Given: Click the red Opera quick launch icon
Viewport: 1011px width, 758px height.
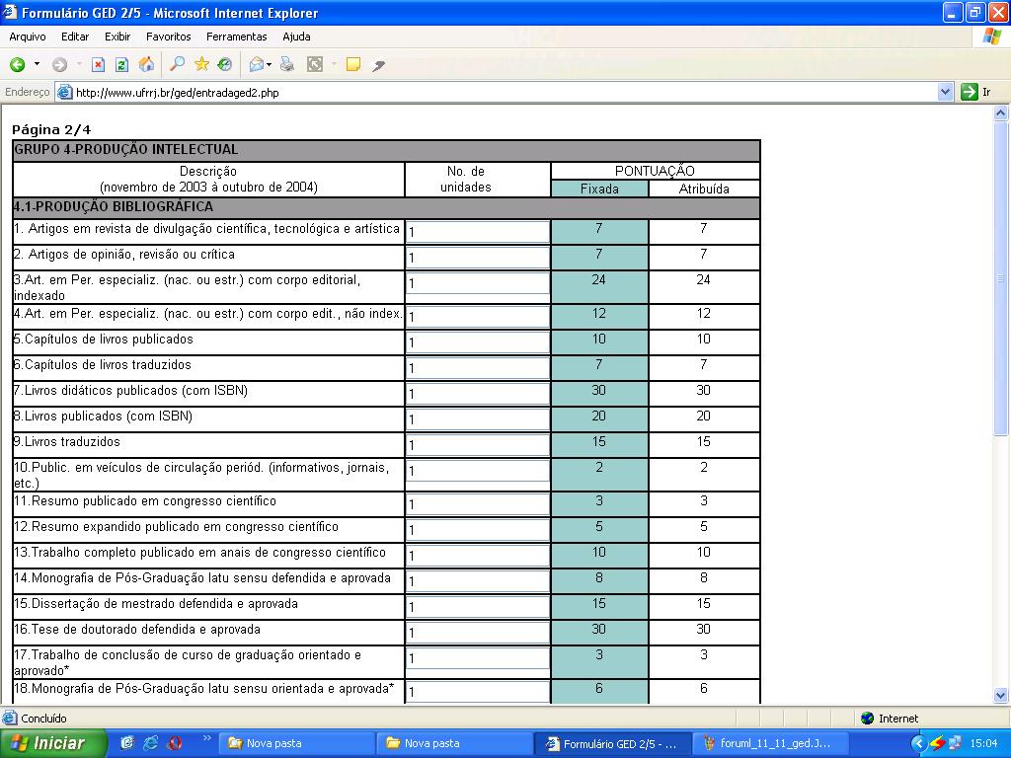Looking at the screenshot, I should pyautogui.click(x=174, y=743).
